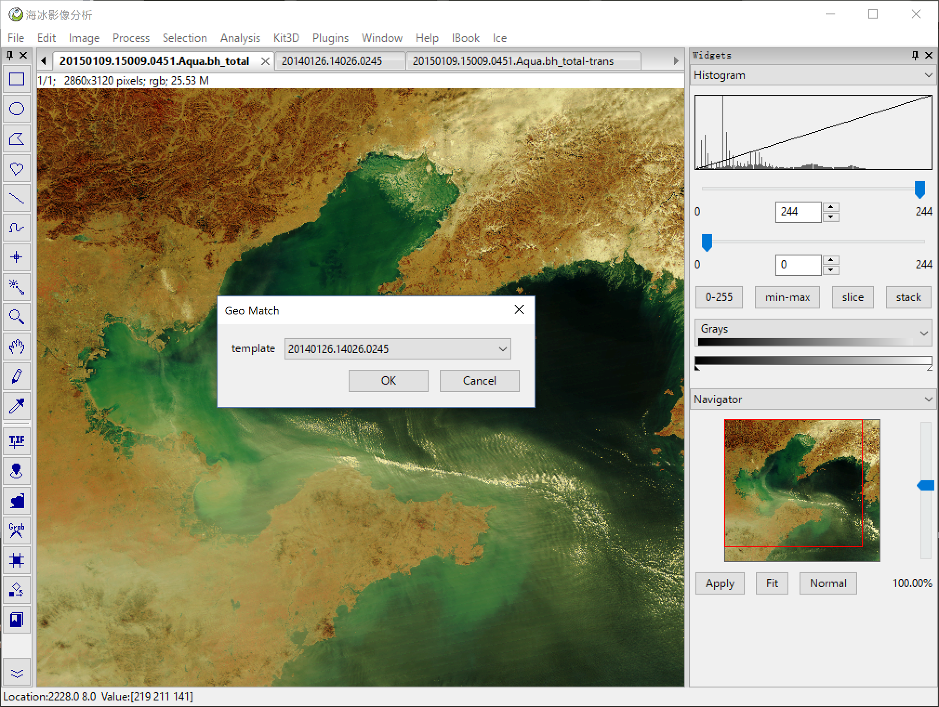
Task: Pin the Widgets panel
Action: (x=915, y=55)
